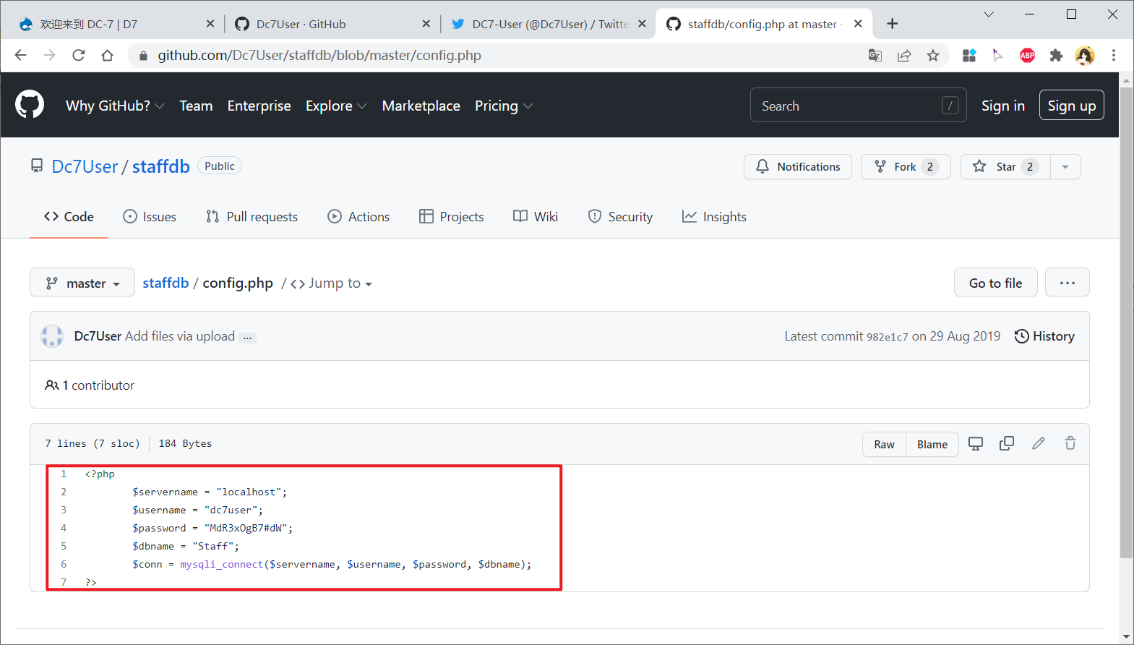The width and height of the screenshot is (1134, 645).
Task: Open the extensions puzzle icon
Action: (x=1056, y=55)
